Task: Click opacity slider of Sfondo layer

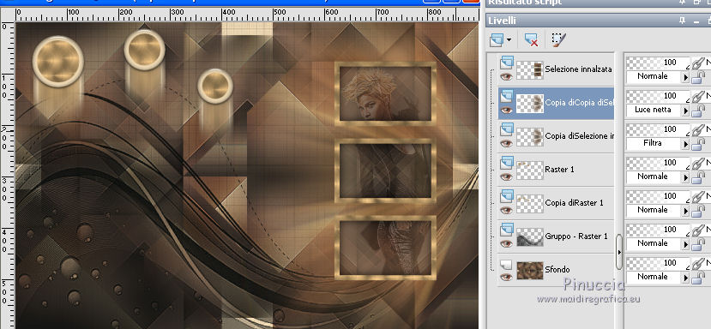Action: (x=658, y=263)
